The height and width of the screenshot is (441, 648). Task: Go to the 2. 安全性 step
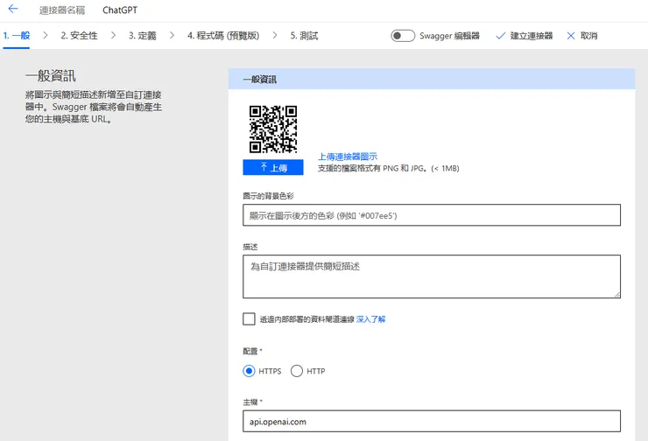[80, 36]
